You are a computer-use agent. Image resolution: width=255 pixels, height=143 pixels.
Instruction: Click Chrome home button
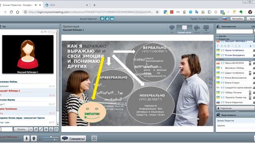pos(18,12)
